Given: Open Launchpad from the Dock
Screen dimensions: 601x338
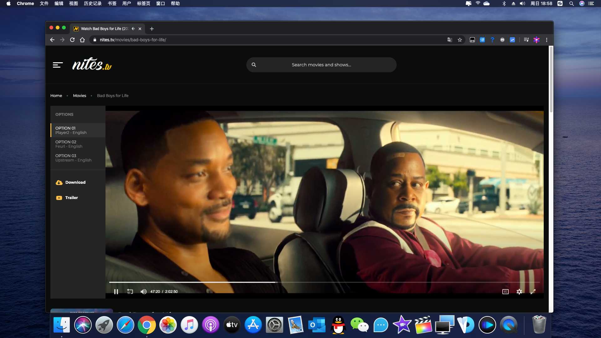Looking at the screenshot, I should pyautogui.click(x=104, y=325).
